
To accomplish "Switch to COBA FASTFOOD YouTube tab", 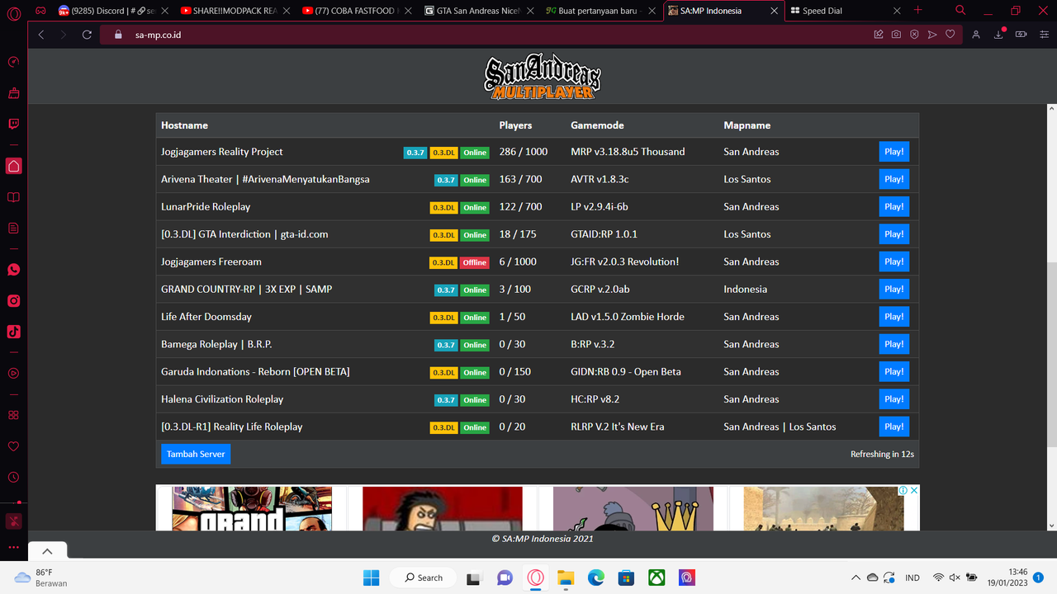I will (x=356, y=11).
